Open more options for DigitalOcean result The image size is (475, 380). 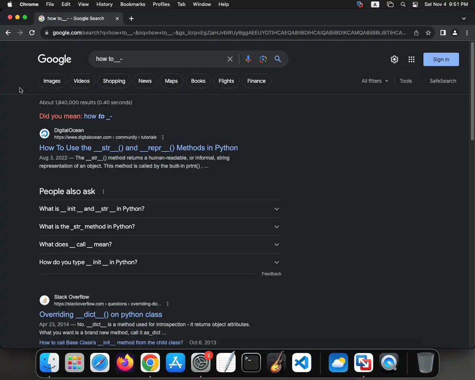pos(163,137)
